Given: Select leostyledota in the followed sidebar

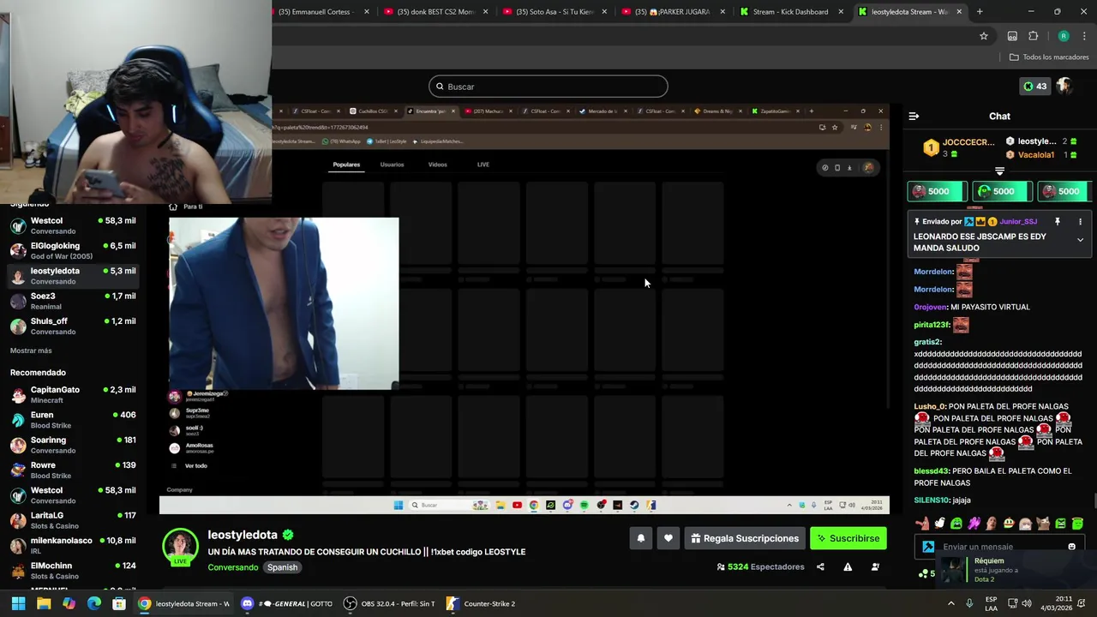Looking at the screenshot, I should [x=73, y=275].
